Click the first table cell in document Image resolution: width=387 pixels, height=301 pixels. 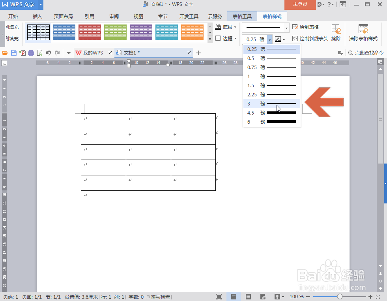103,121
